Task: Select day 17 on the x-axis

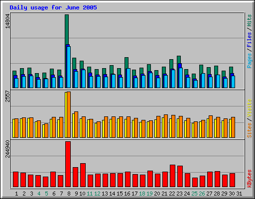Action: click(134, 194)
